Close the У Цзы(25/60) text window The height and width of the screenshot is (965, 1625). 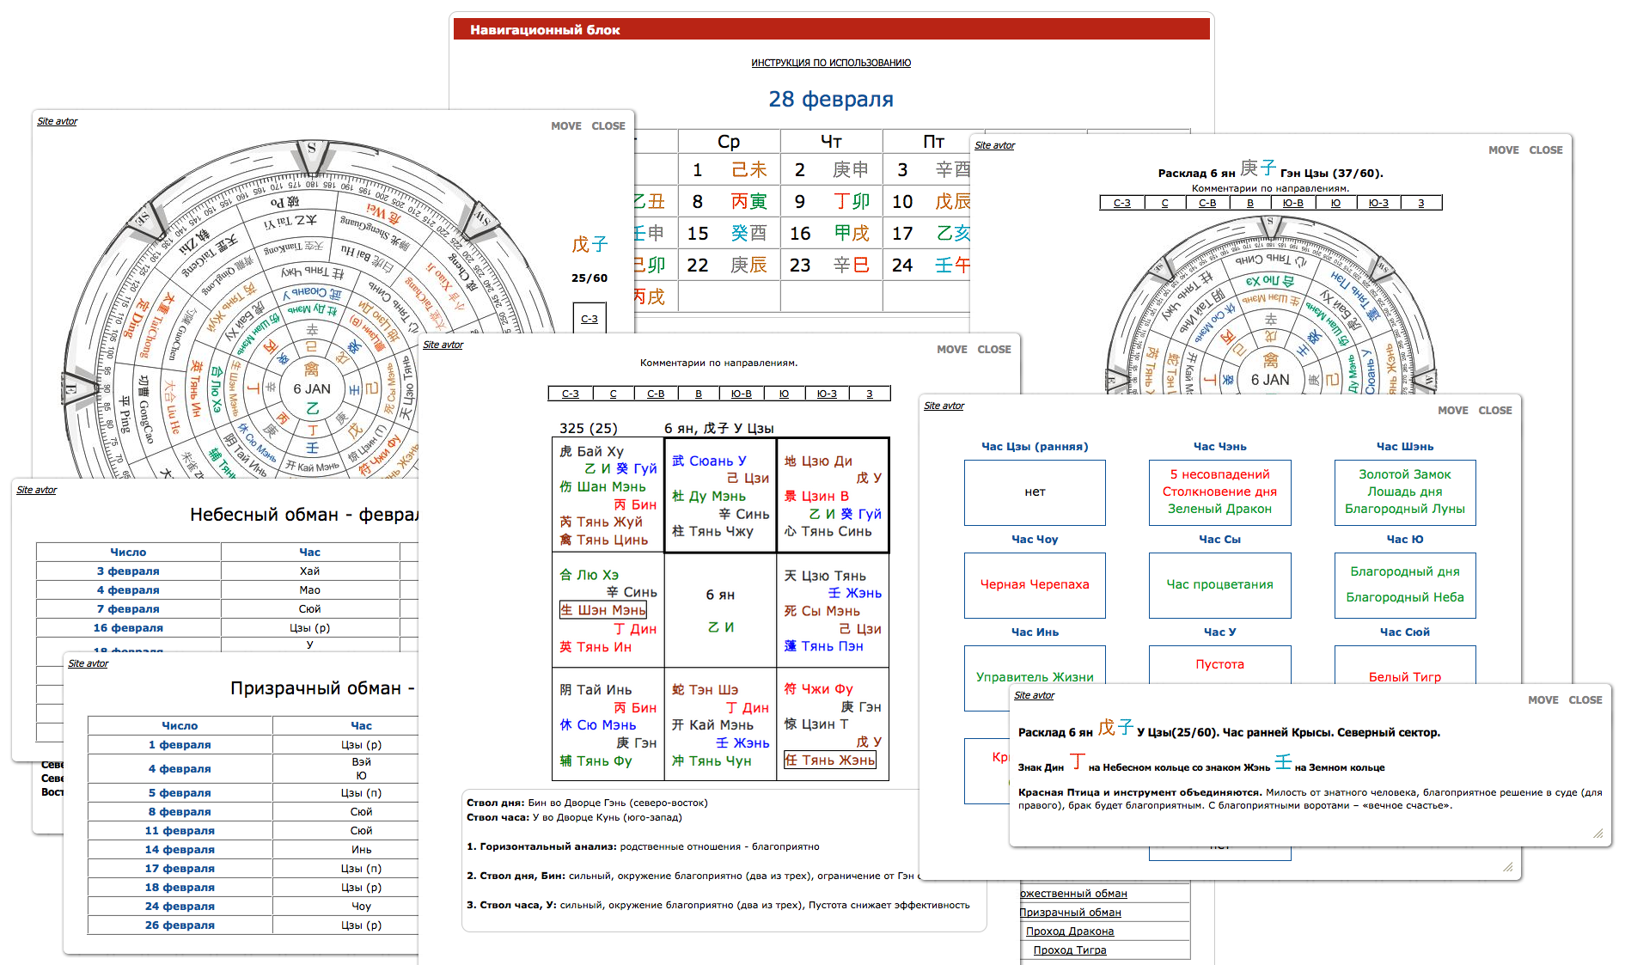coord(1585,700)
